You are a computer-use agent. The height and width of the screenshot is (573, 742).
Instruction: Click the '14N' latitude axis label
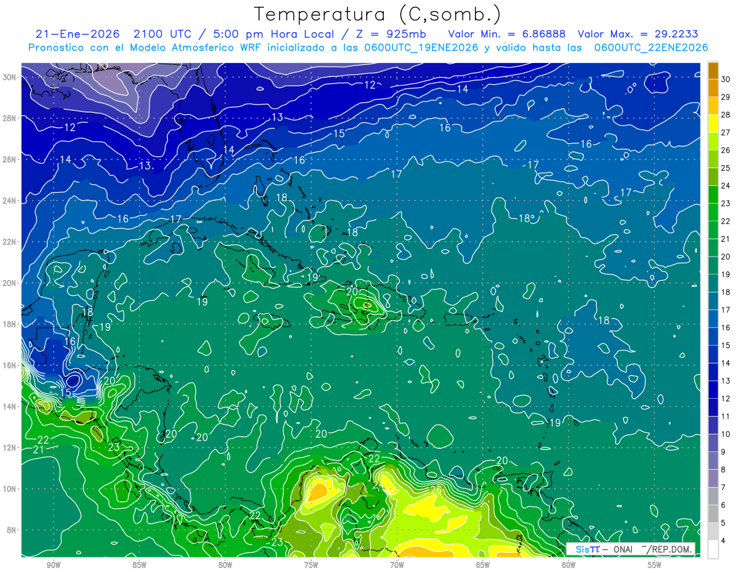[11, 407]
